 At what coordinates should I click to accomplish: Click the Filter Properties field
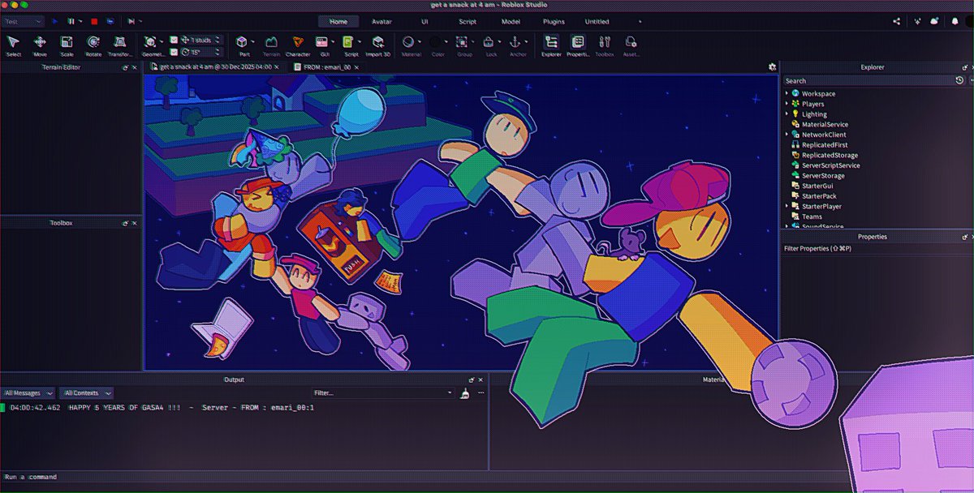point(877,248)
